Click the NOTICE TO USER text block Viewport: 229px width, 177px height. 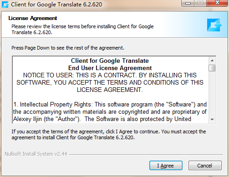pos(110,82)
